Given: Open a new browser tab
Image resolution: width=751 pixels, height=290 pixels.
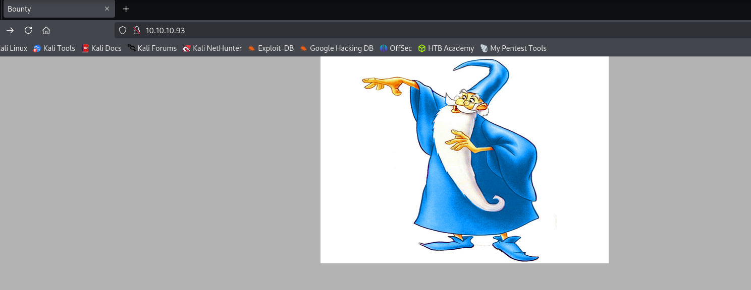Looking at the screenshot, I should (x=126, y=9).
